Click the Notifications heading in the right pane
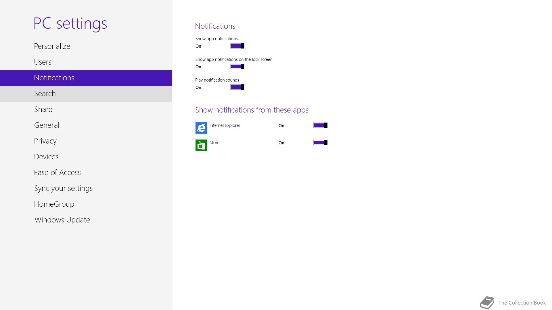This screenshot has height=310, width=552. [215, 26]
